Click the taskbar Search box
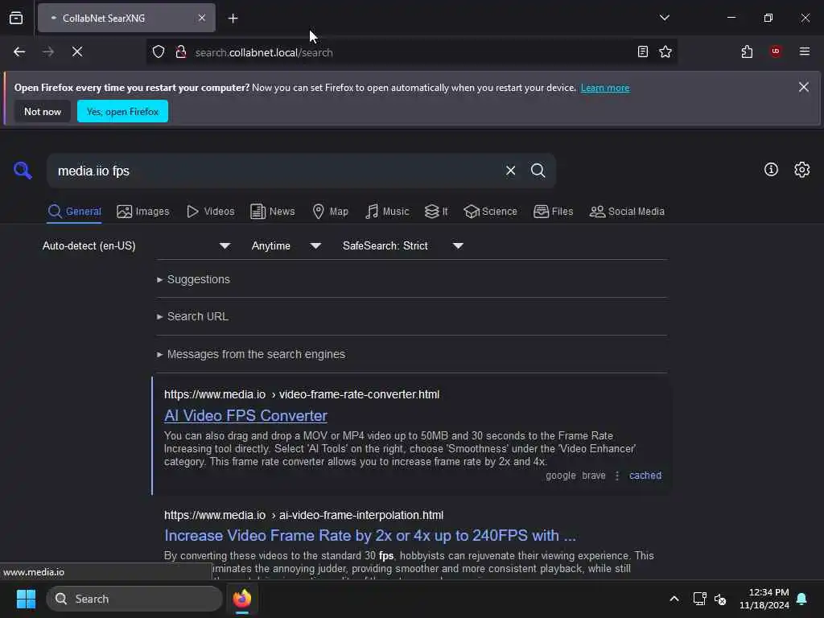The height and width of the screenshot is (618, 824). coord(134,599)
